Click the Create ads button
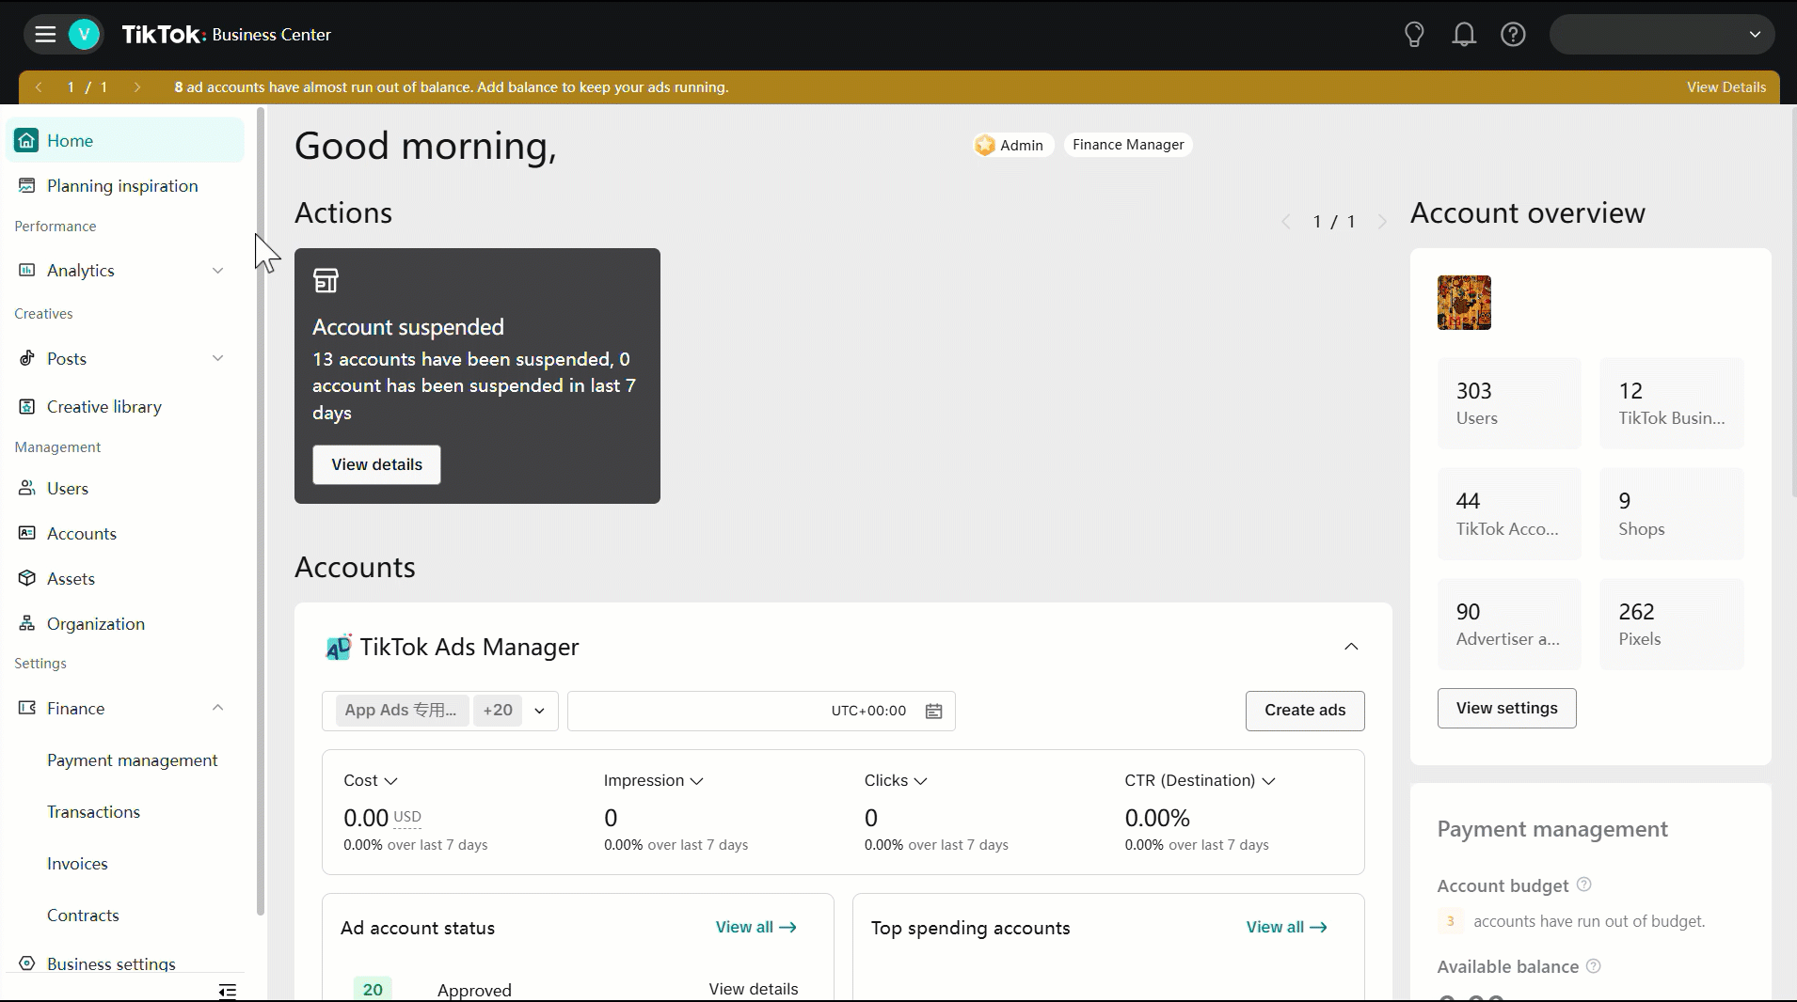1797x1002 pixels. [x=1304, y=711]
